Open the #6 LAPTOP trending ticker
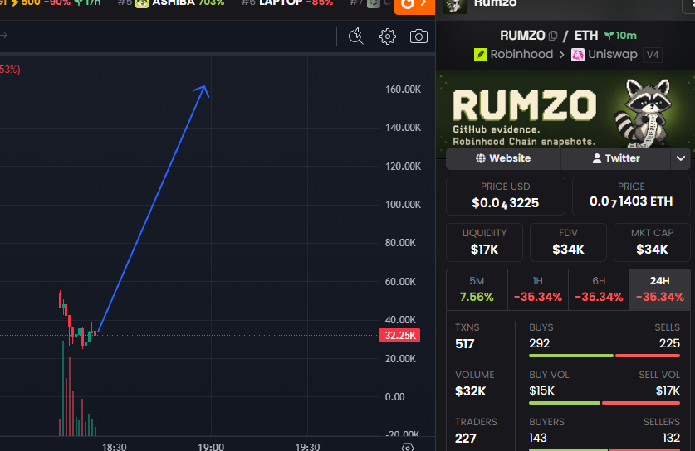The image size is (695, 451). point(286,3)
